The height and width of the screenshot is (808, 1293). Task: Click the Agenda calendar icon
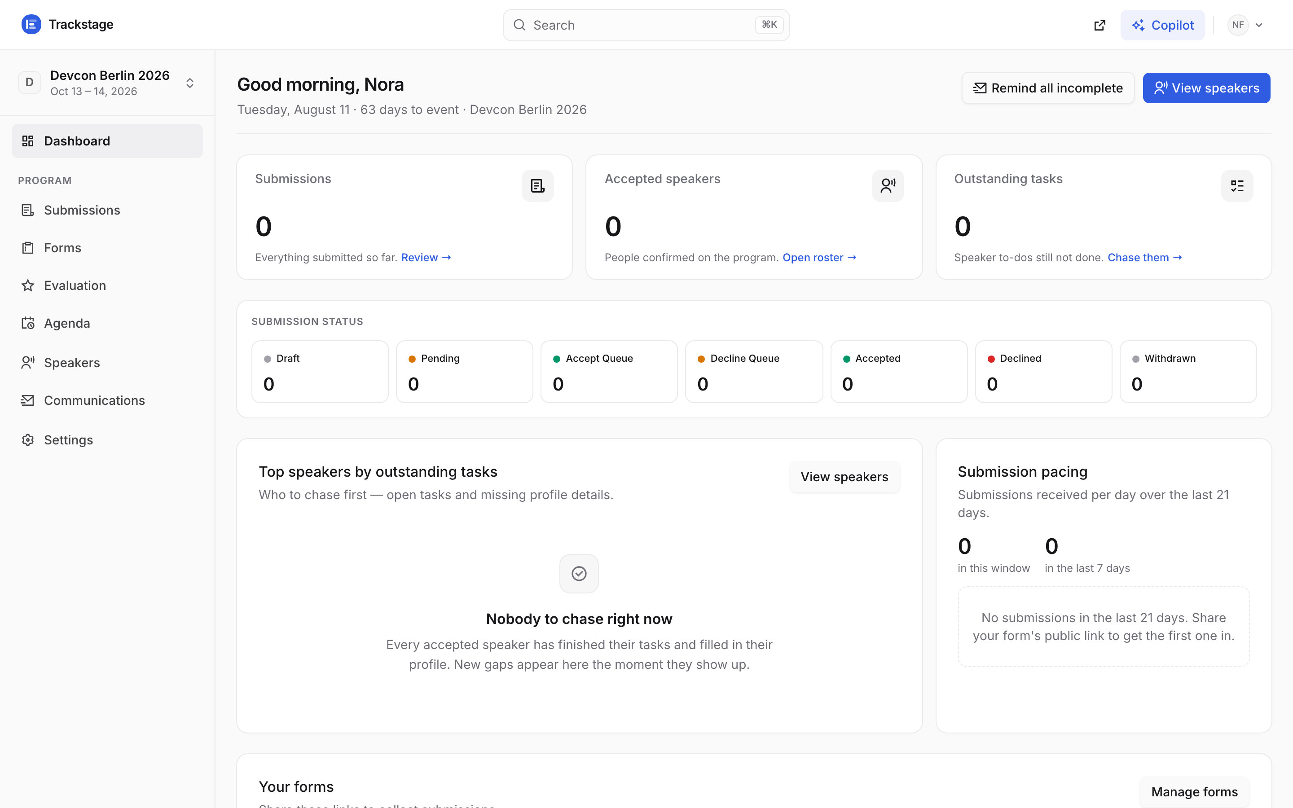tap(28, 323)
